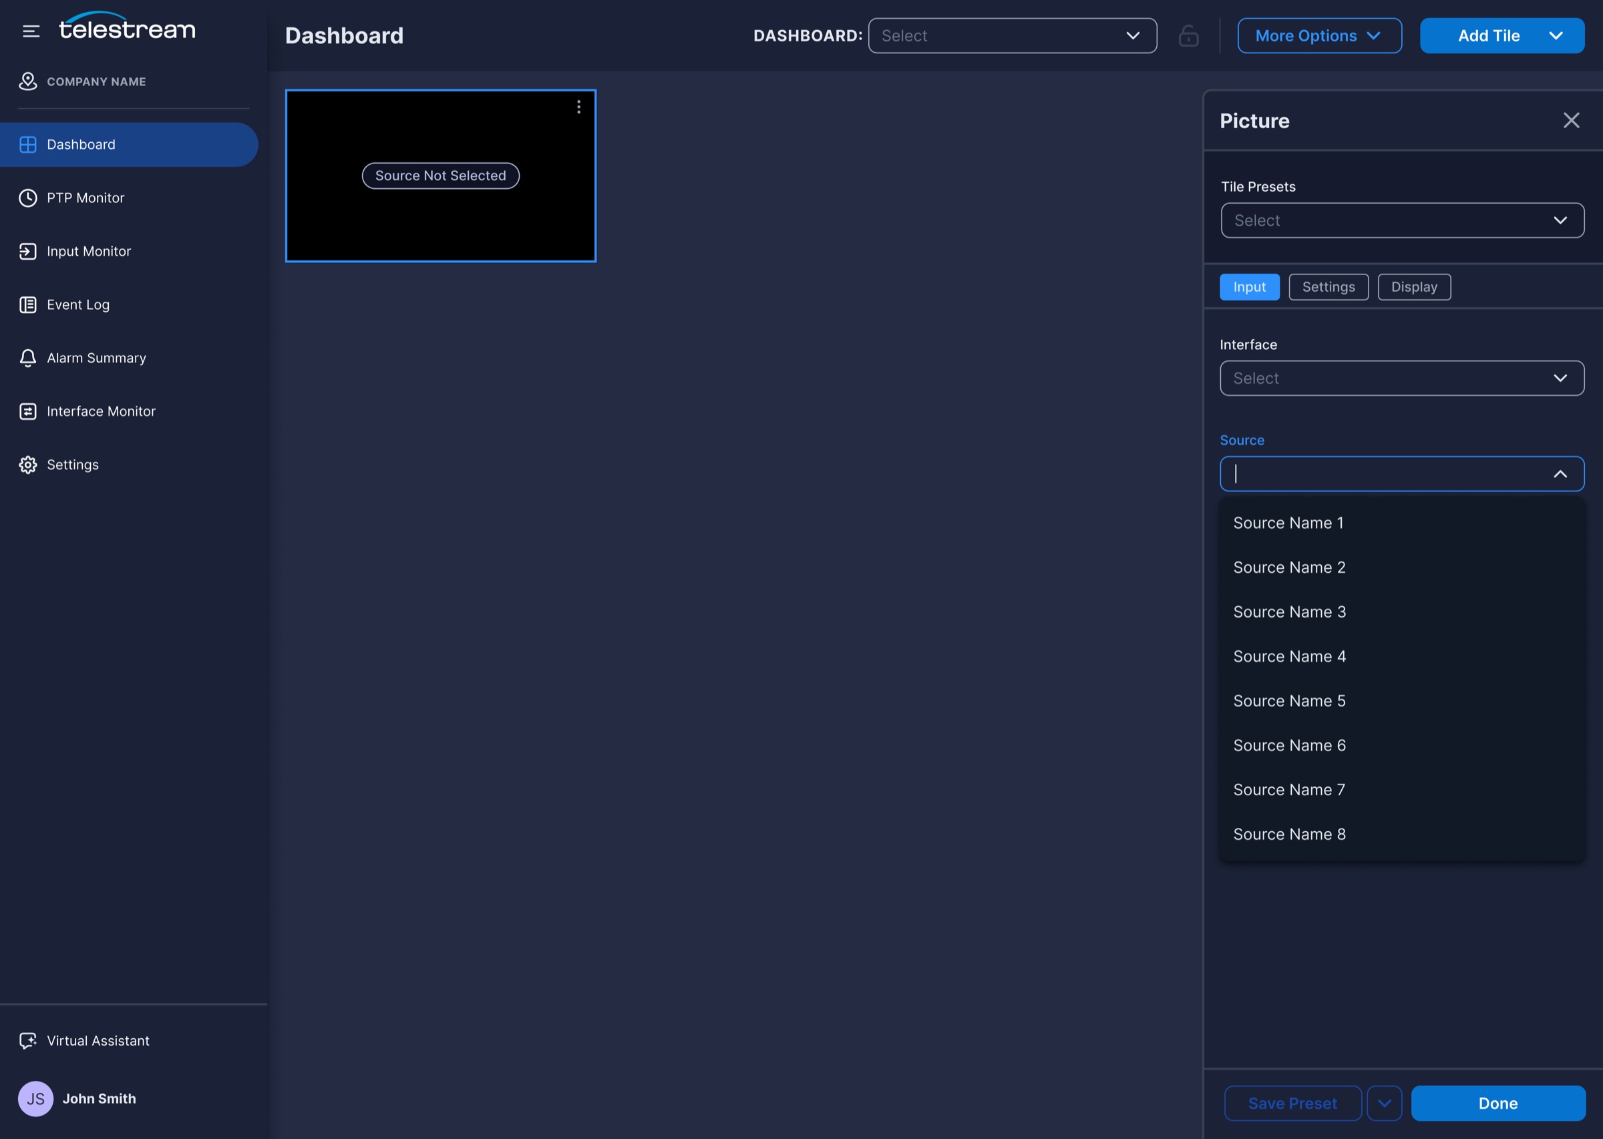Collapse the Source dropdown chevron
Screen dimensions: 1603x1139
[x=1560, y=474]
